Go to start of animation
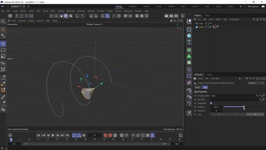This screenshot has height=150, width=266. (x=38, y=135)
